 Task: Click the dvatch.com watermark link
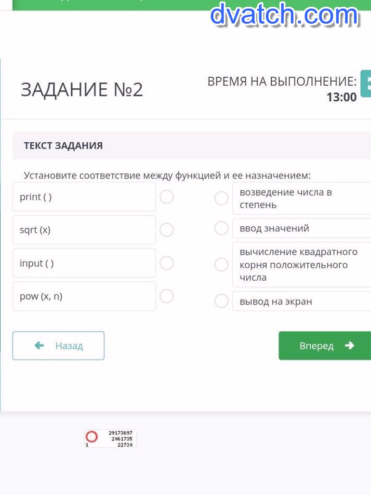pyautogui.click(x=284, y=14)
